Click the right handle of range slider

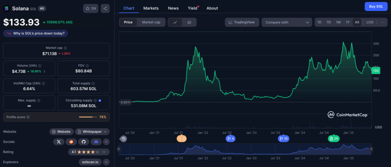371,149
